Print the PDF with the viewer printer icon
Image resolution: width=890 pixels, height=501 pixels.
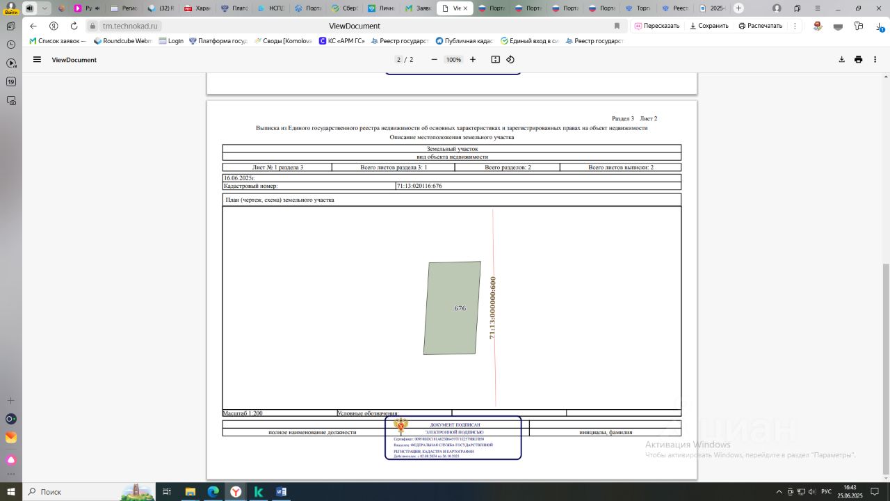click(x=858, y=60)
